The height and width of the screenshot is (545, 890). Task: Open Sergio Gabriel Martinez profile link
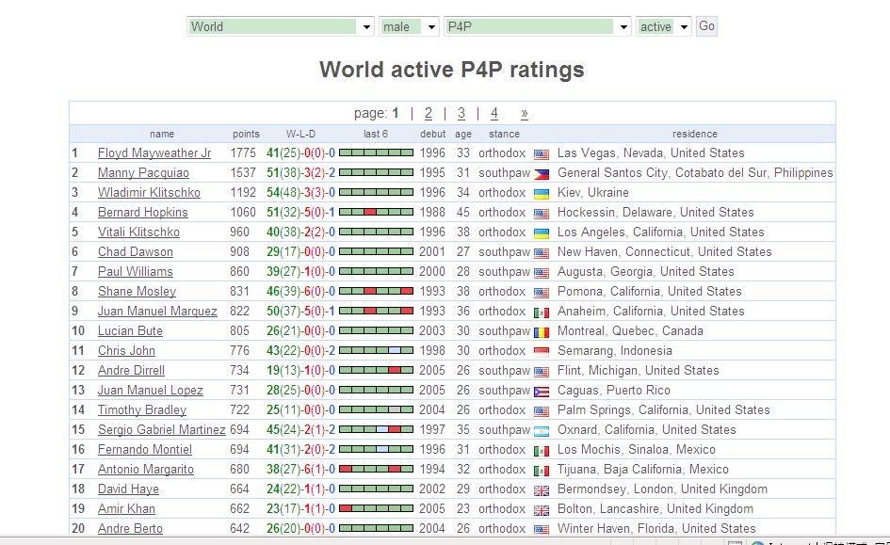pyautogui.click(x=161, y=430)
